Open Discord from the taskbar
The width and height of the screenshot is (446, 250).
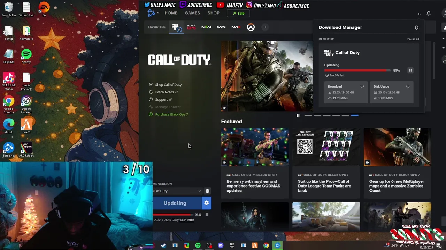[x=221, y=245]
